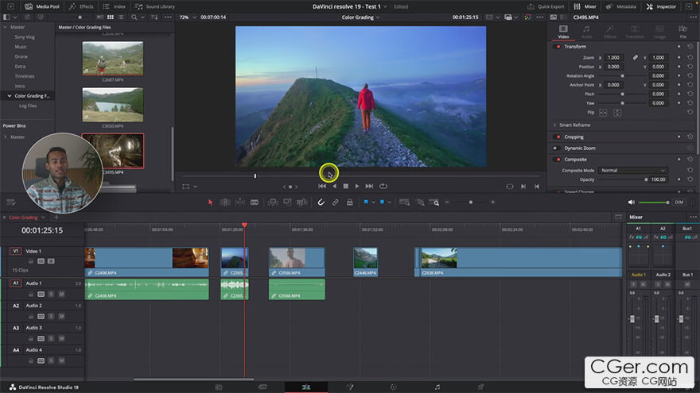Open the Media page icon
700x393 pixels.
point(219,387)
